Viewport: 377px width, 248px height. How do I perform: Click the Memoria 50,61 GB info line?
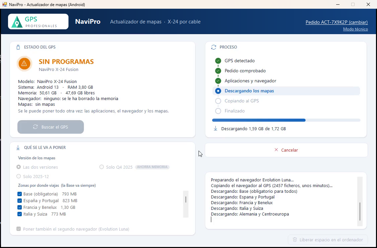(x=56, y=93)
